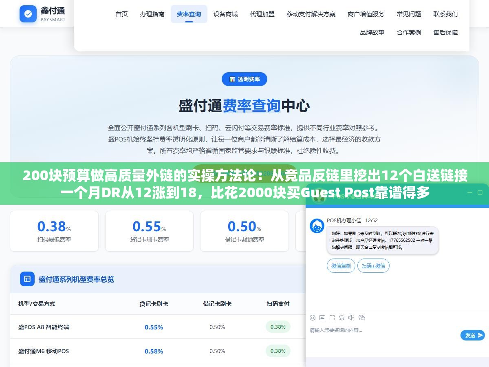
Task: Click 0.55% in the 盛POS A8 row
Action: coord(154,327)
